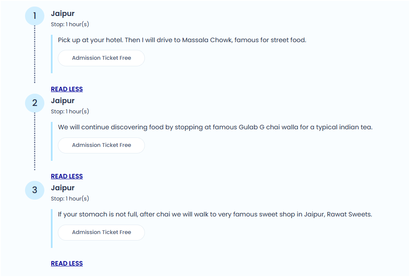
Task: Click the Rawat Sweets description text
Action: coord(215,214)
